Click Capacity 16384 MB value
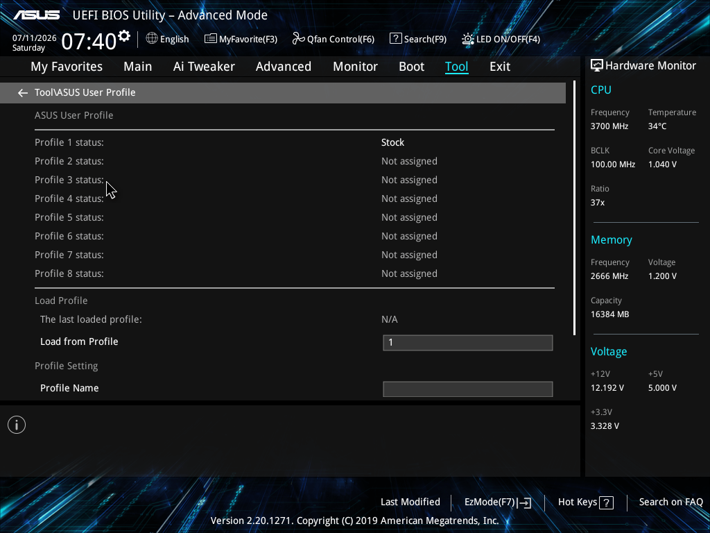This screenshot has width=710, height=533. (x=609, y=314)
